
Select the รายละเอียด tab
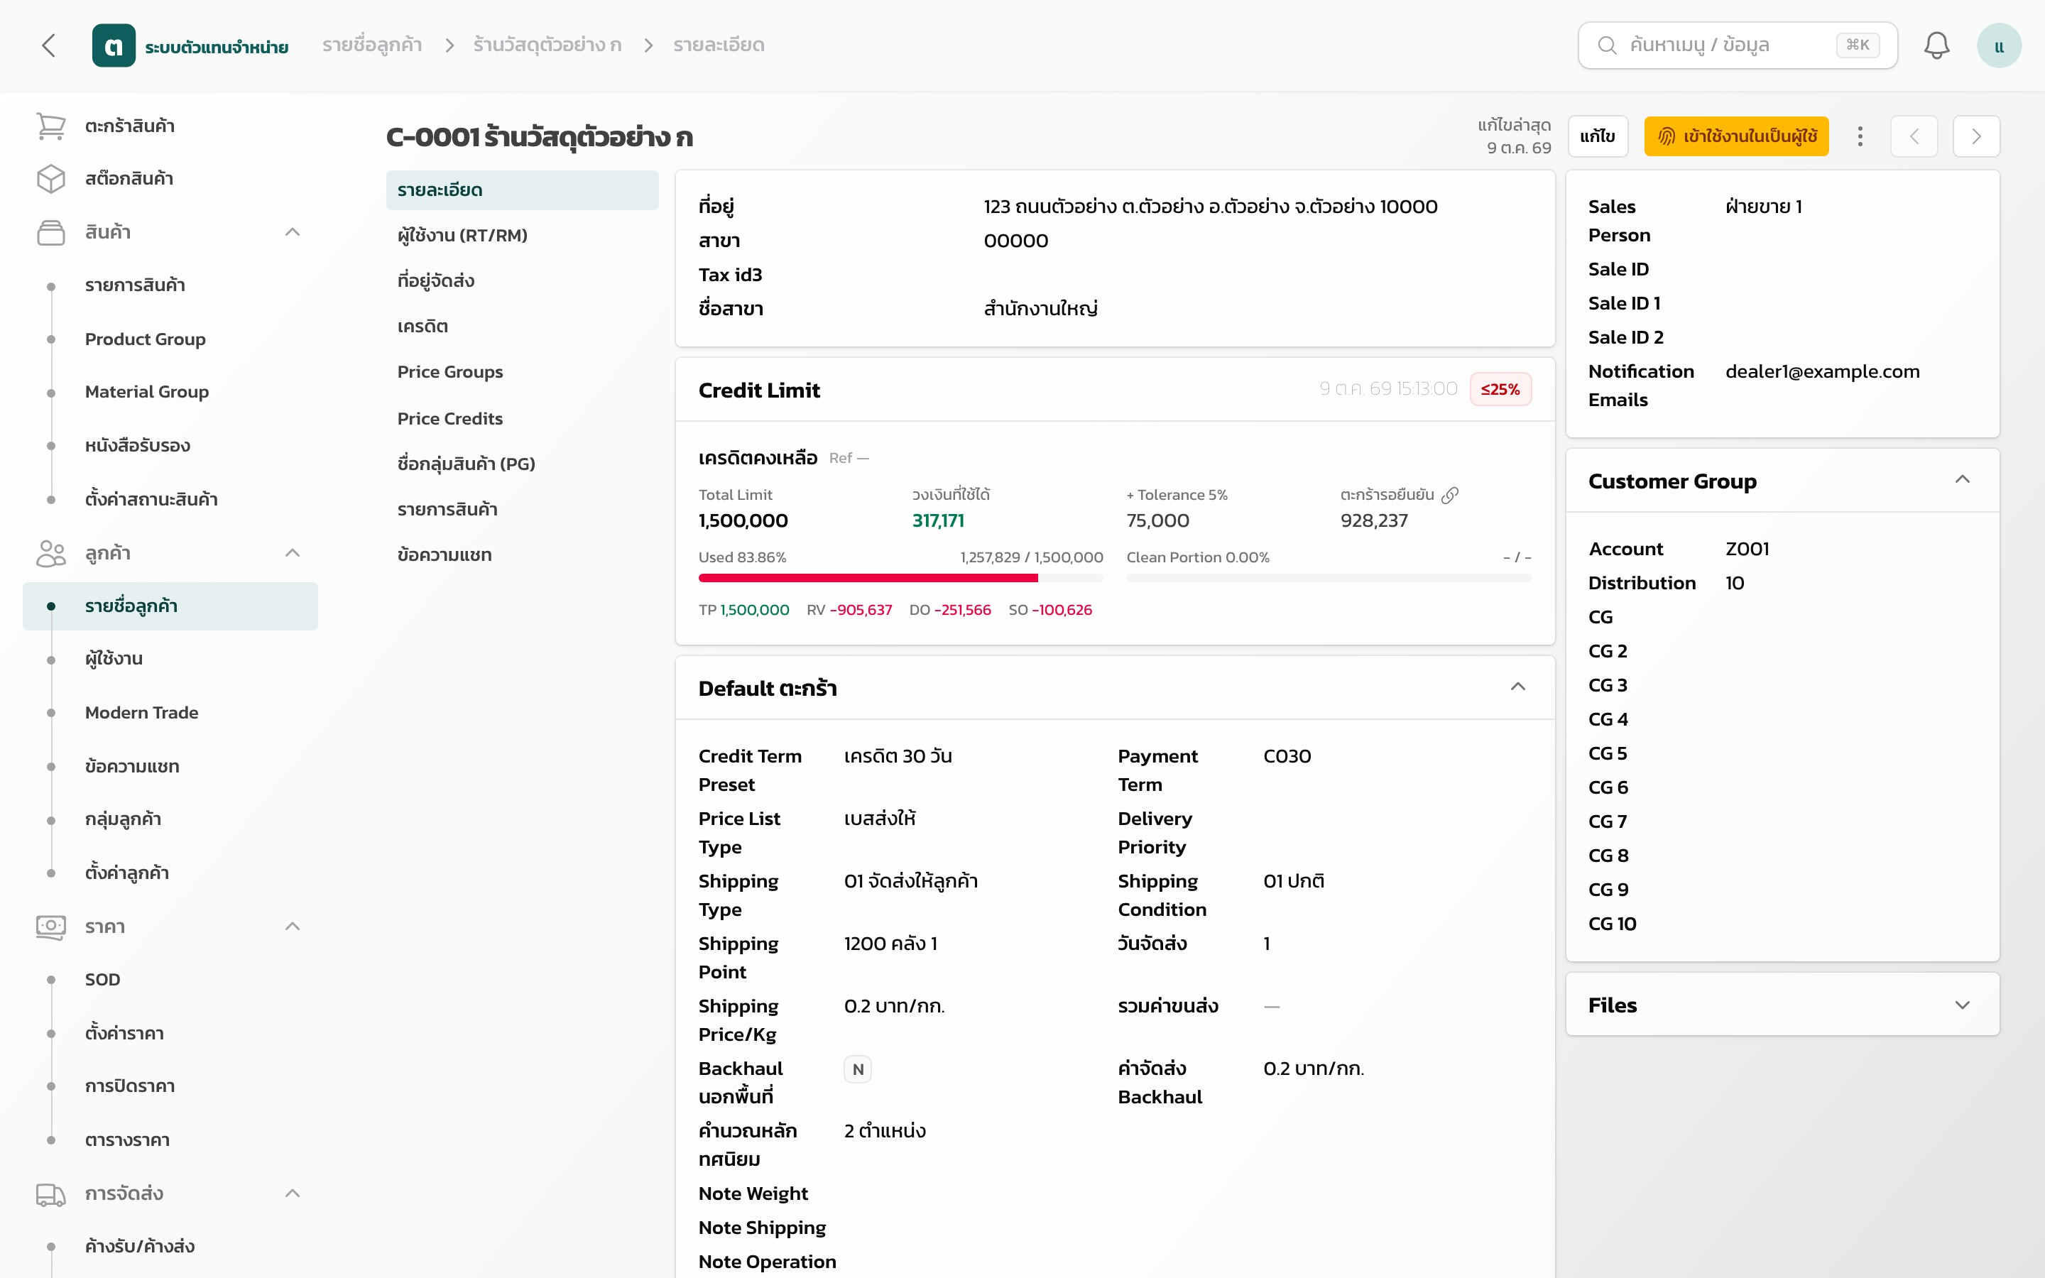pos(522,190)
